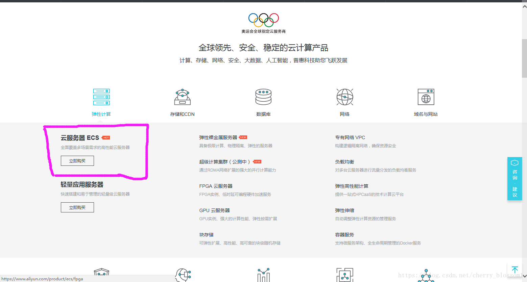
Task: Click NEW badge next to 超级计算集群
Action: pyautogui.click(x=257, y=162)
